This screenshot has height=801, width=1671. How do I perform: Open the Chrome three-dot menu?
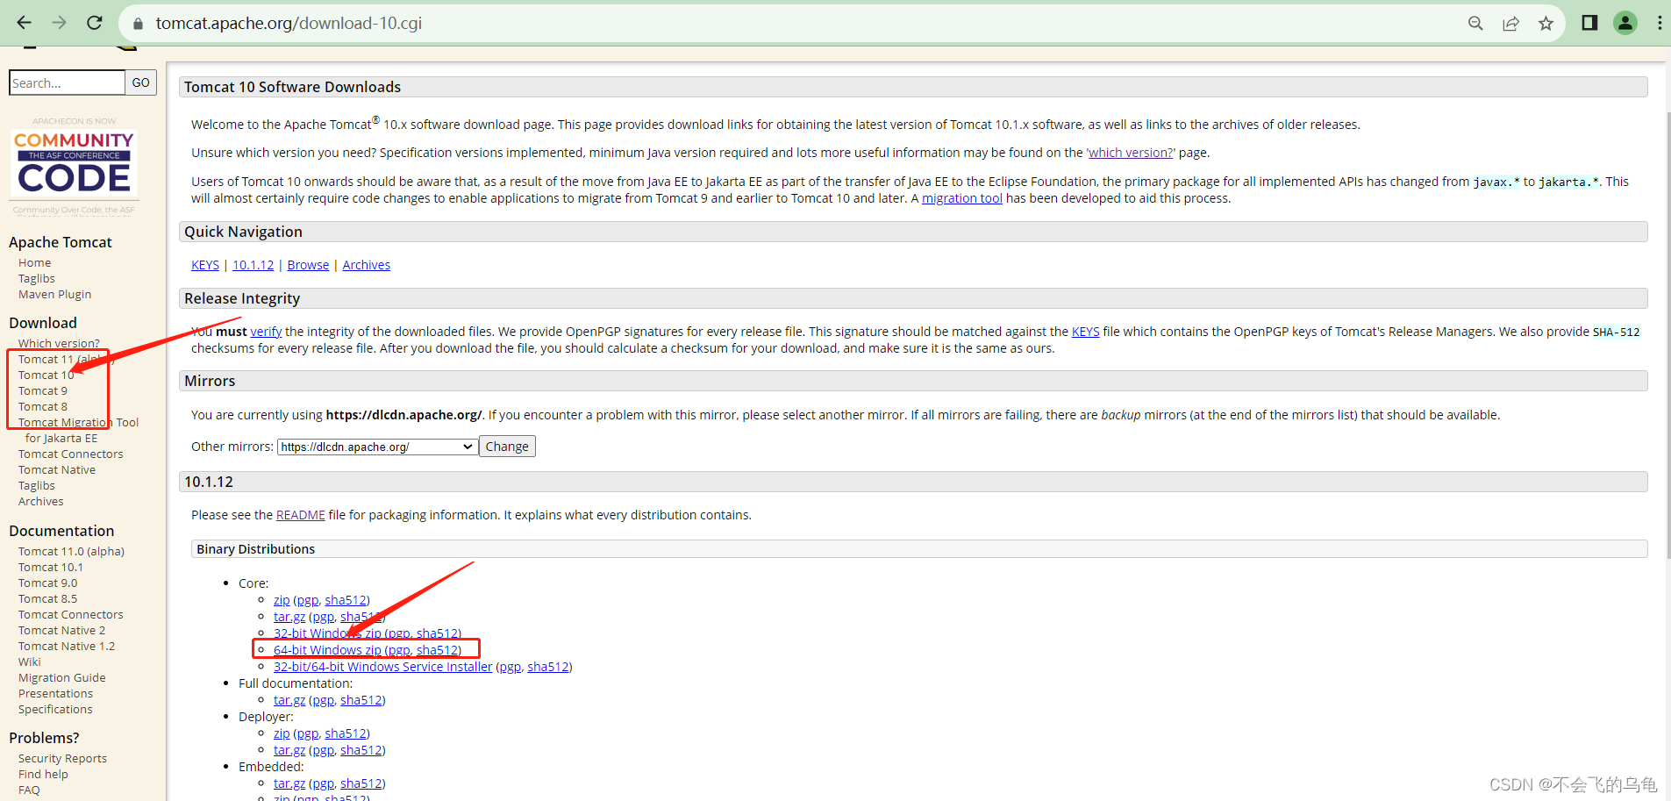1660,23
